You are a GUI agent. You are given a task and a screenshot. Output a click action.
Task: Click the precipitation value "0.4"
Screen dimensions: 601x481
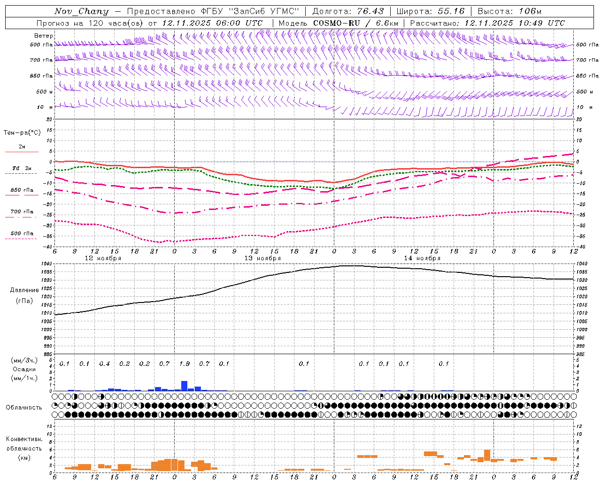[105, 364]
